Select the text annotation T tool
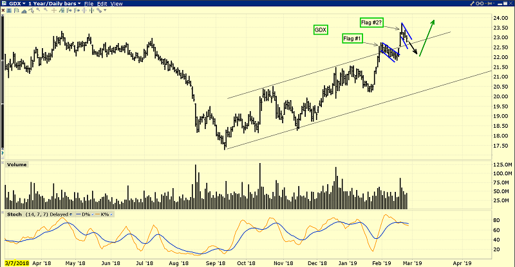 pos(9,10)
